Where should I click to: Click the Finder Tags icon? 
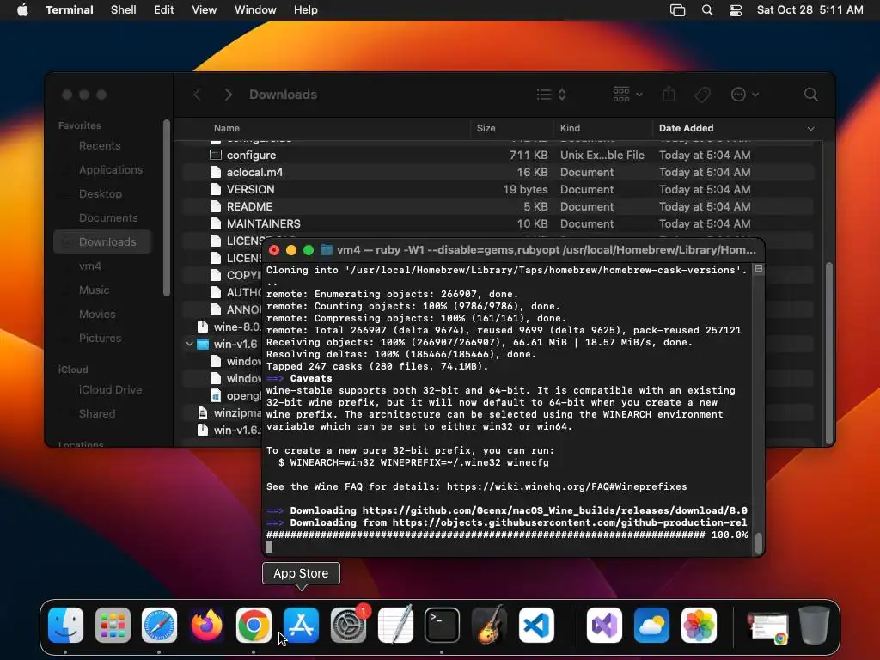tap(703, 95)
